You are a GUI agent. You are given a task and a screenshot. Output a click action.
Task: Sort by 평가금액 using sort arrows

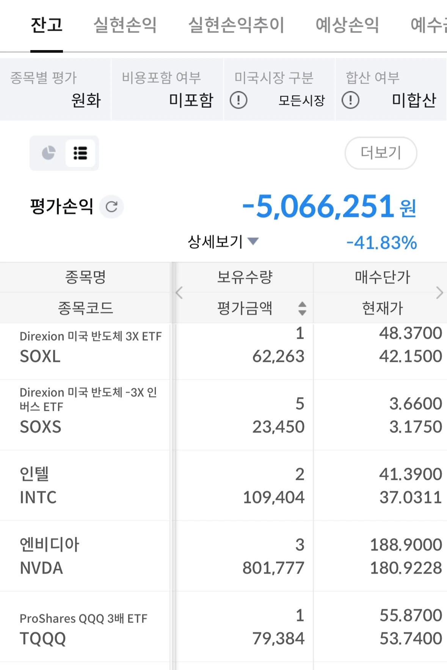click(x=302, y=308)
